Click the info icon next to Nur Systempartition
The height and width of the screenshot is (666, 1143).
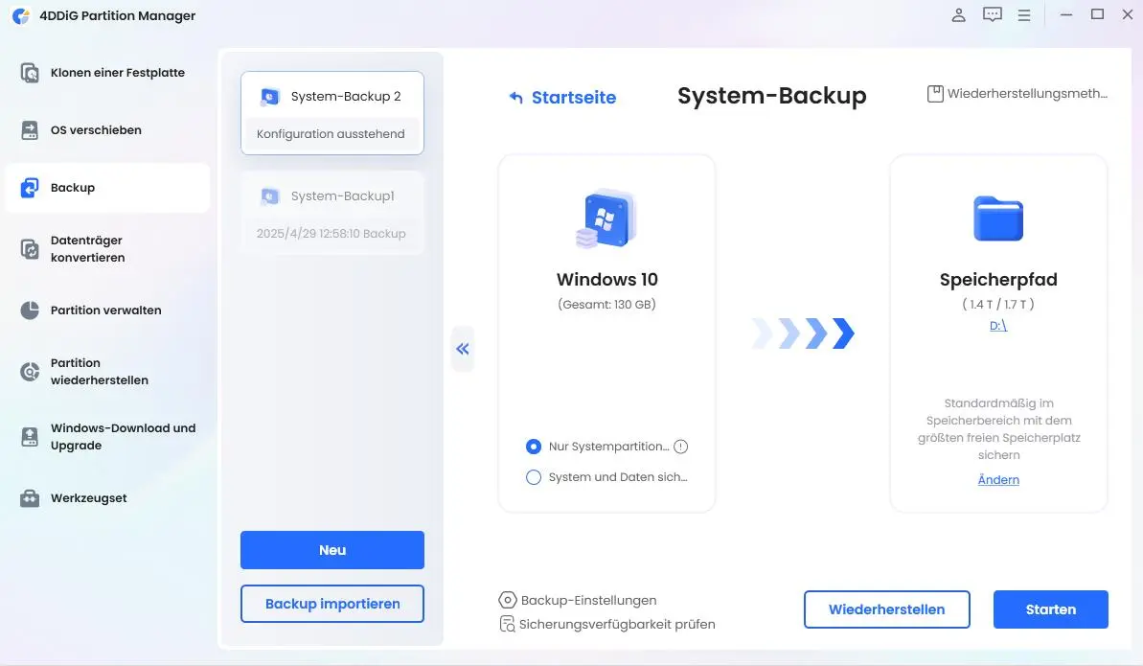pos(681,447)
